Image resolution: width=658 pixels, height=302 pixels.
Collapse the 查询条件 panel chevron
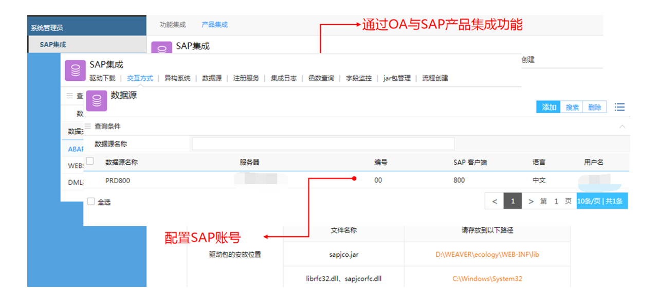point(622,126)
